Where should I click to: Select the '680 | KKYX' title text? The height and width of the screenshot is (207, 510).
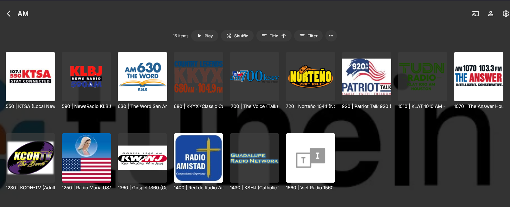tap(198, 106)
